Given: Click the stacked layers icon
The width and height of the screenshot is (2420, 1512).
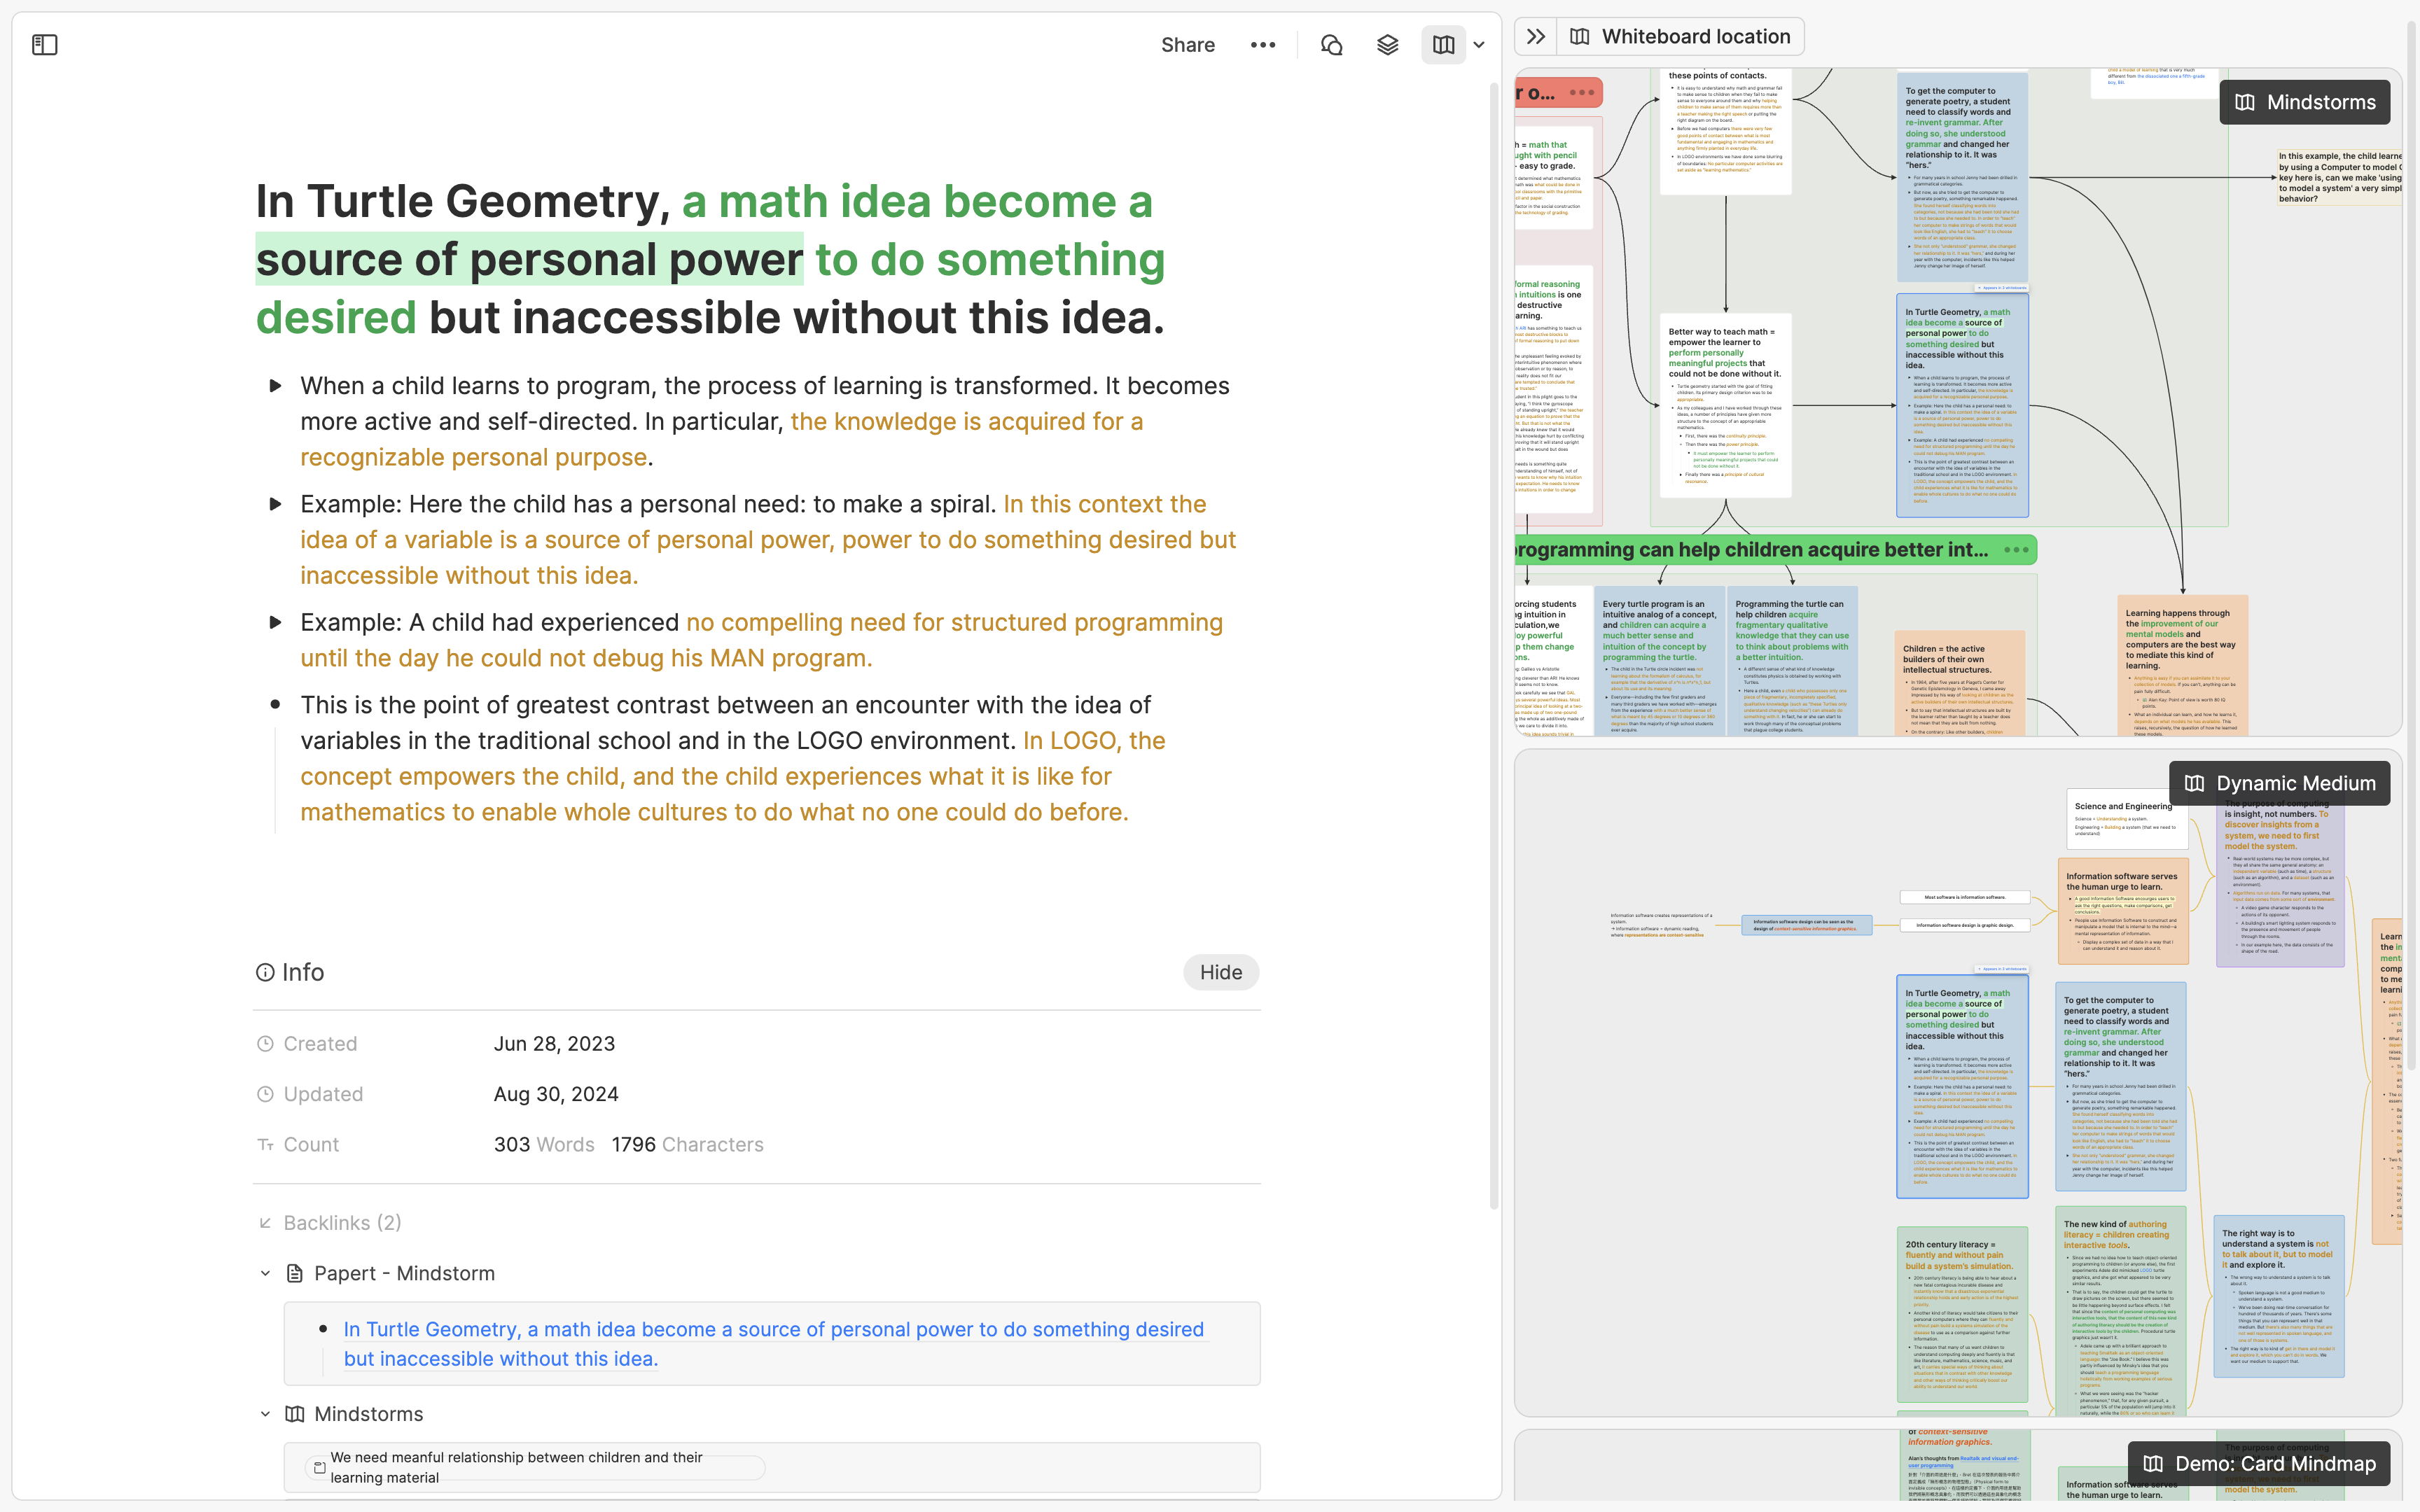Looking at the screenshot, I should 1387,45.
